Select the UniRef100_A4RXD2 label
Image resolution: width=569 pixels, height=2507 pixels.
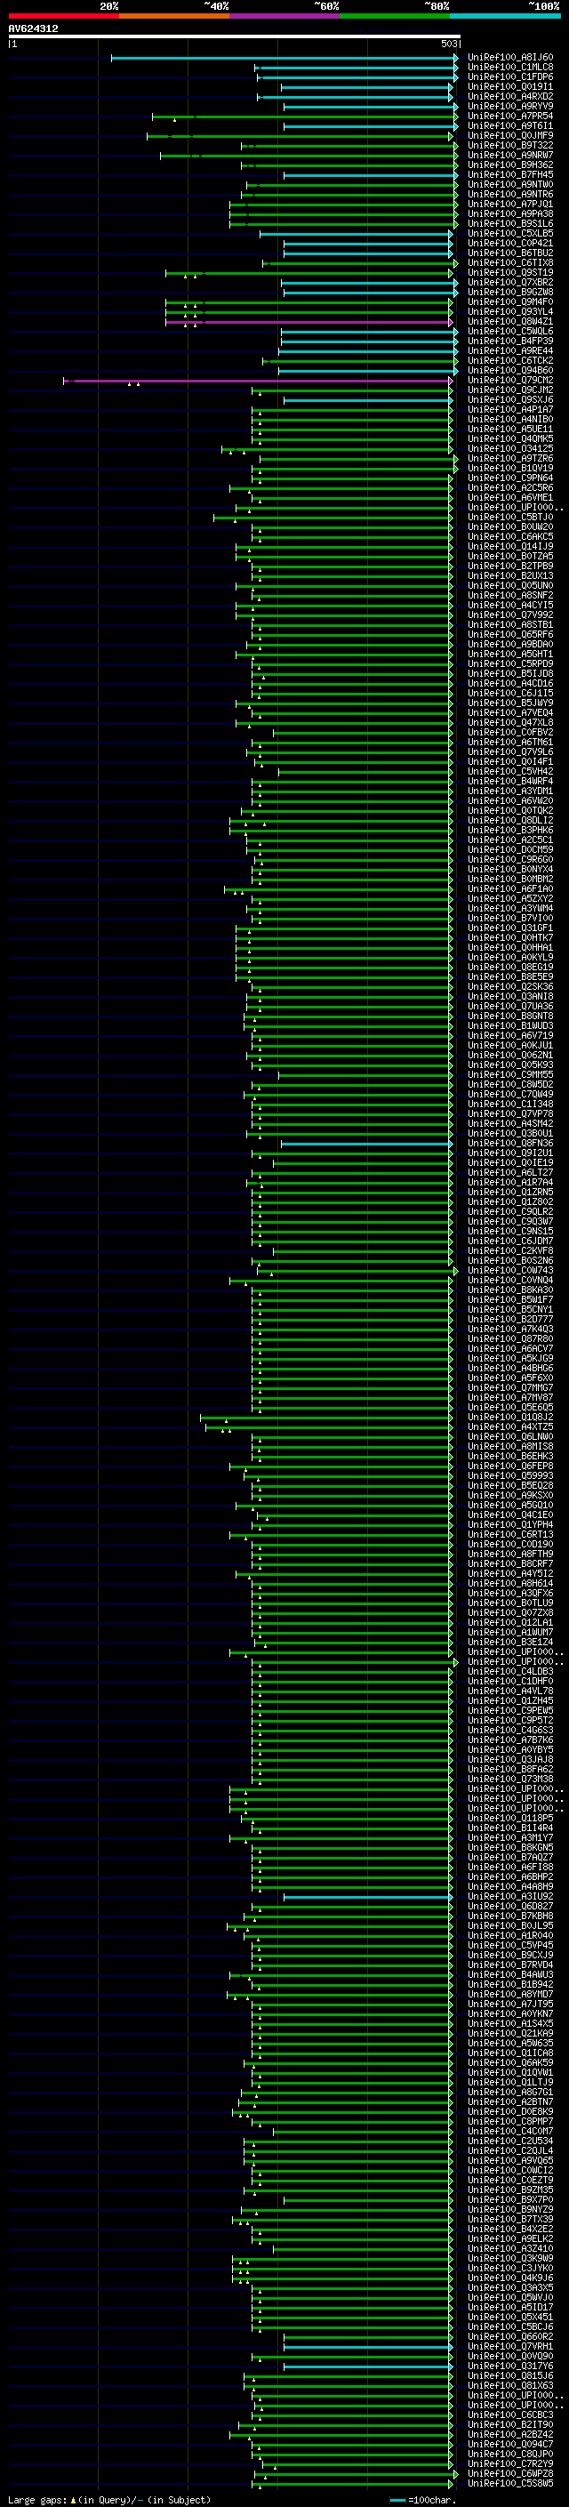click(x=510, y=96)
